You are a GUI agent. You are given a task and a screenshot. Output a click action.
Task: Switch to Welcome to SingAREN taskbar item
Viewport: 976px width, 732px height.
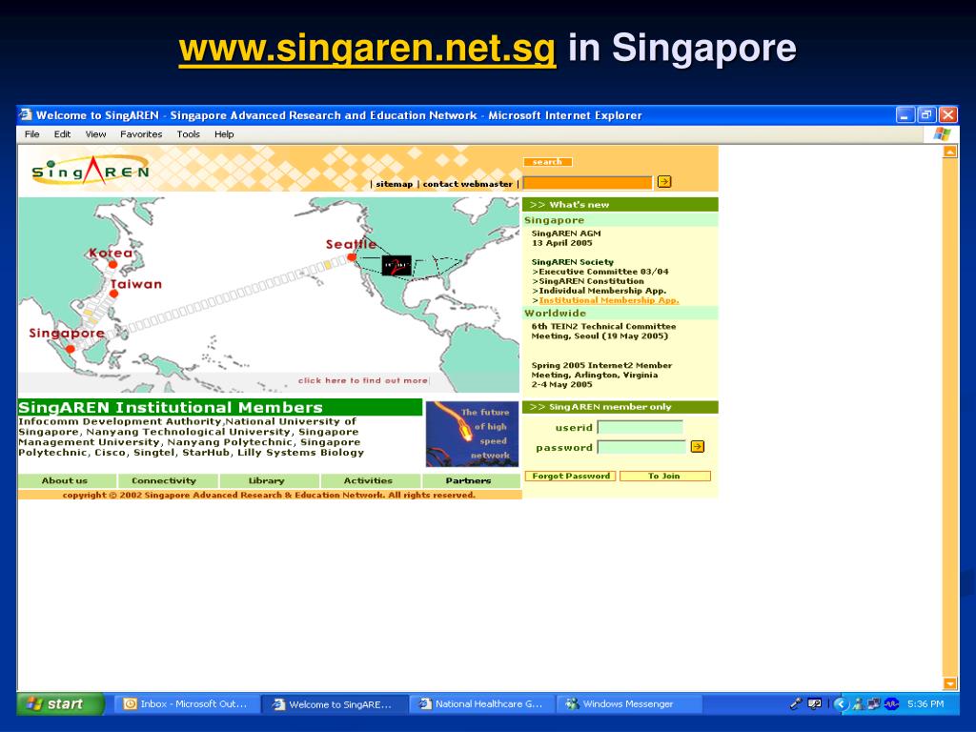tap(335, 704)
